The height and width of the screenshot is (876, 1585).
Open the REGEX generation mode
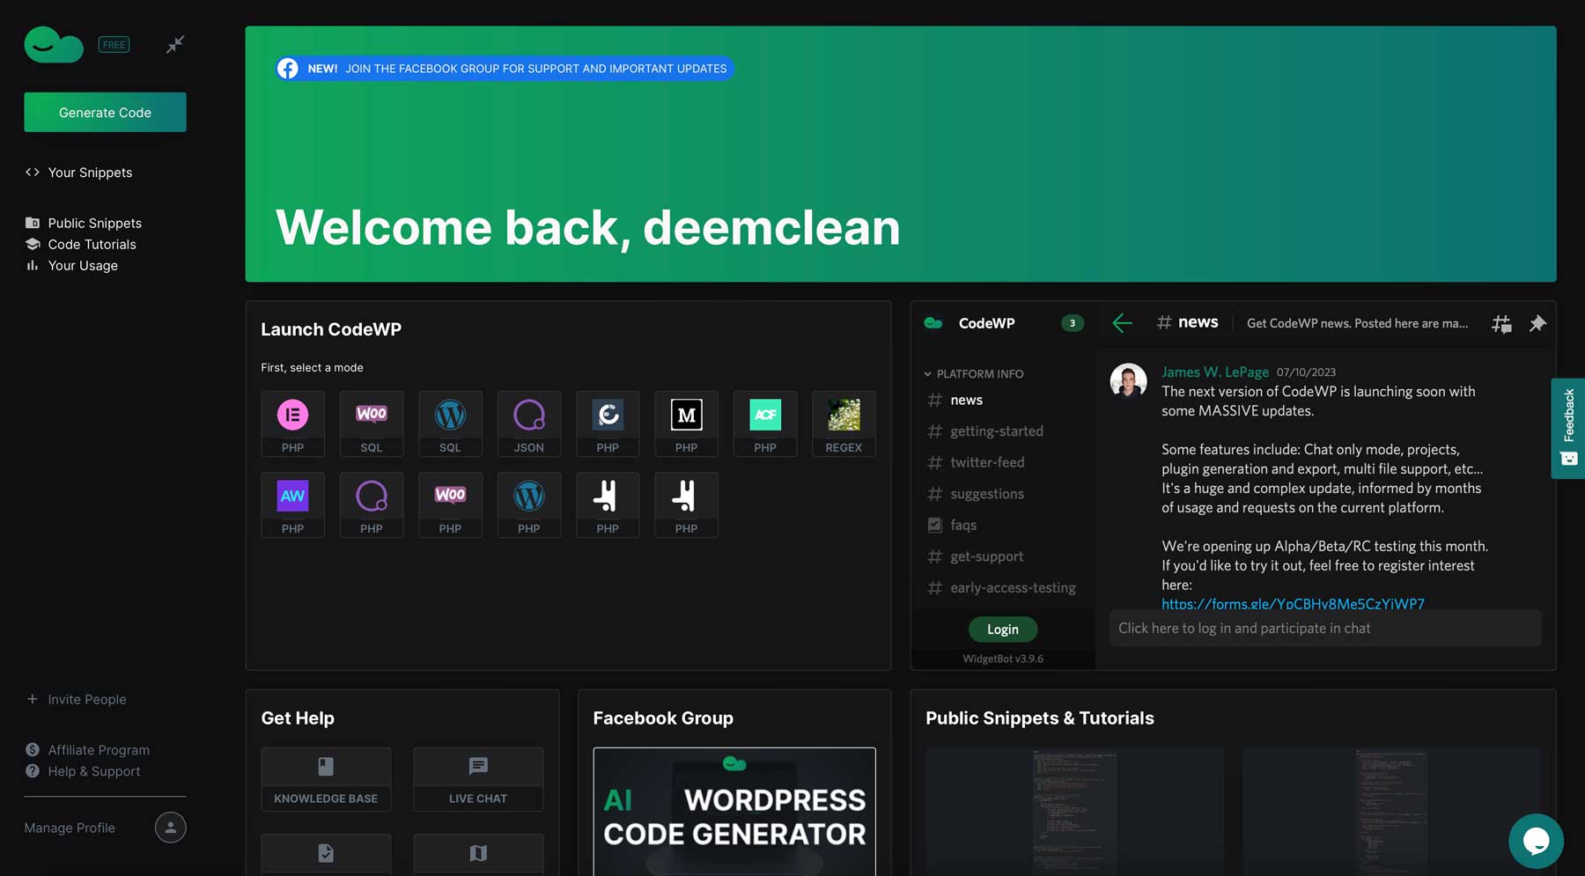(843, 423)
